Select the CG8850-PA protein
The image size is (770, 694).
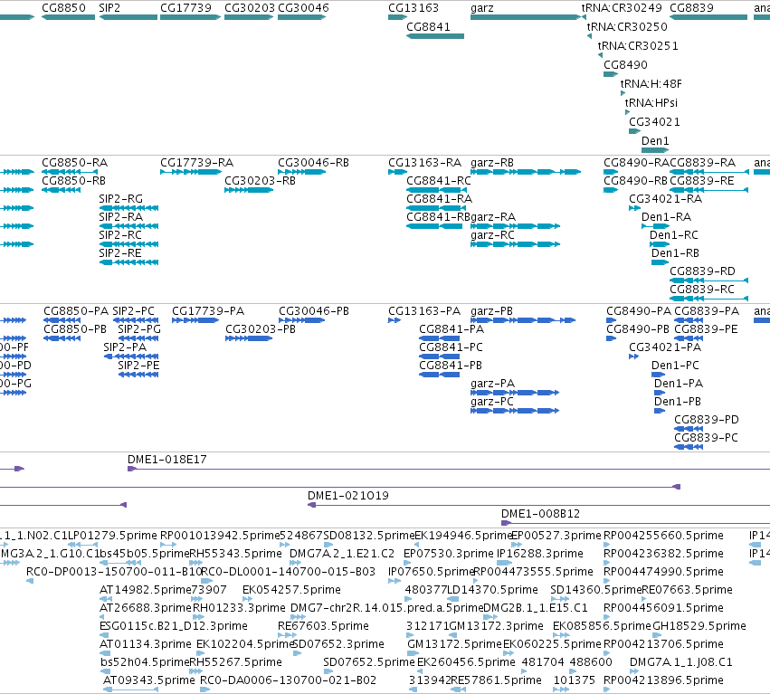(x=62, y=320)
